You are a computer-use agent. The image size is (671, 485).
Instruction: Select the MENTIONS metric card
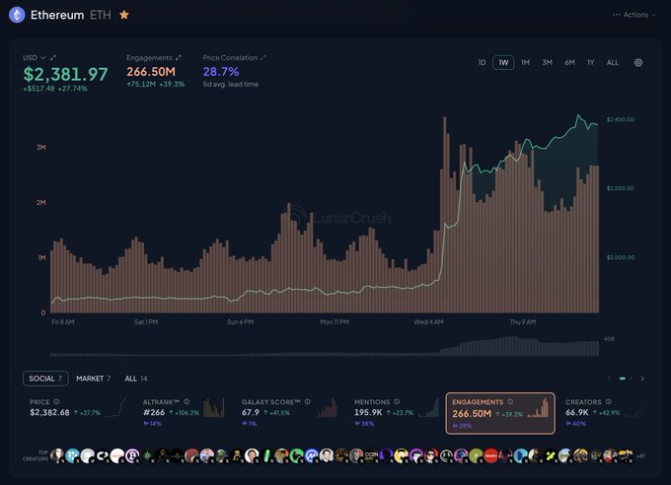397,413
